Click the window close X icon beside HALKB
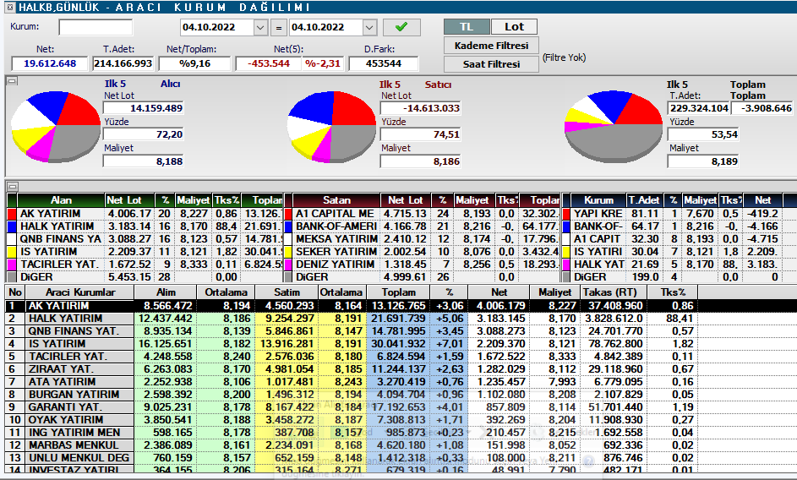 pos(10,7)
